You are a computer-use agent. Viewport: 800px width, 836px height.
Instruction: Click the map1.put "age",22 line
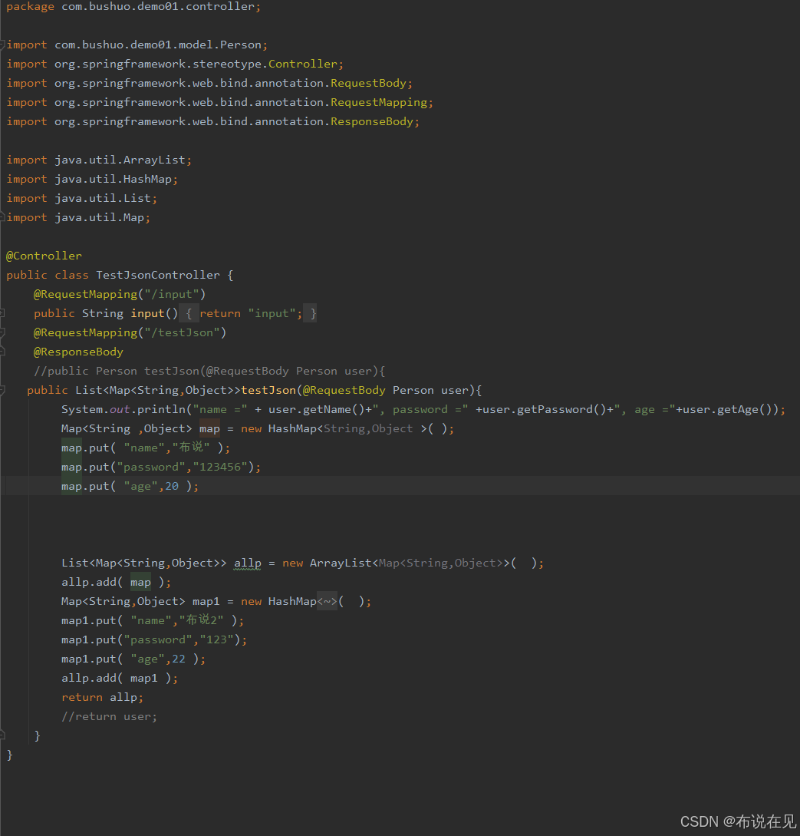click(x=133, y=659)
